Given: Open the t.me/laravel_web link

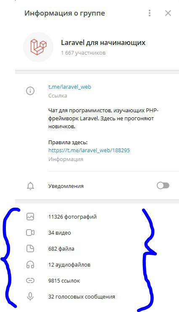Looking at the screenshot, I should click(70, 87).
